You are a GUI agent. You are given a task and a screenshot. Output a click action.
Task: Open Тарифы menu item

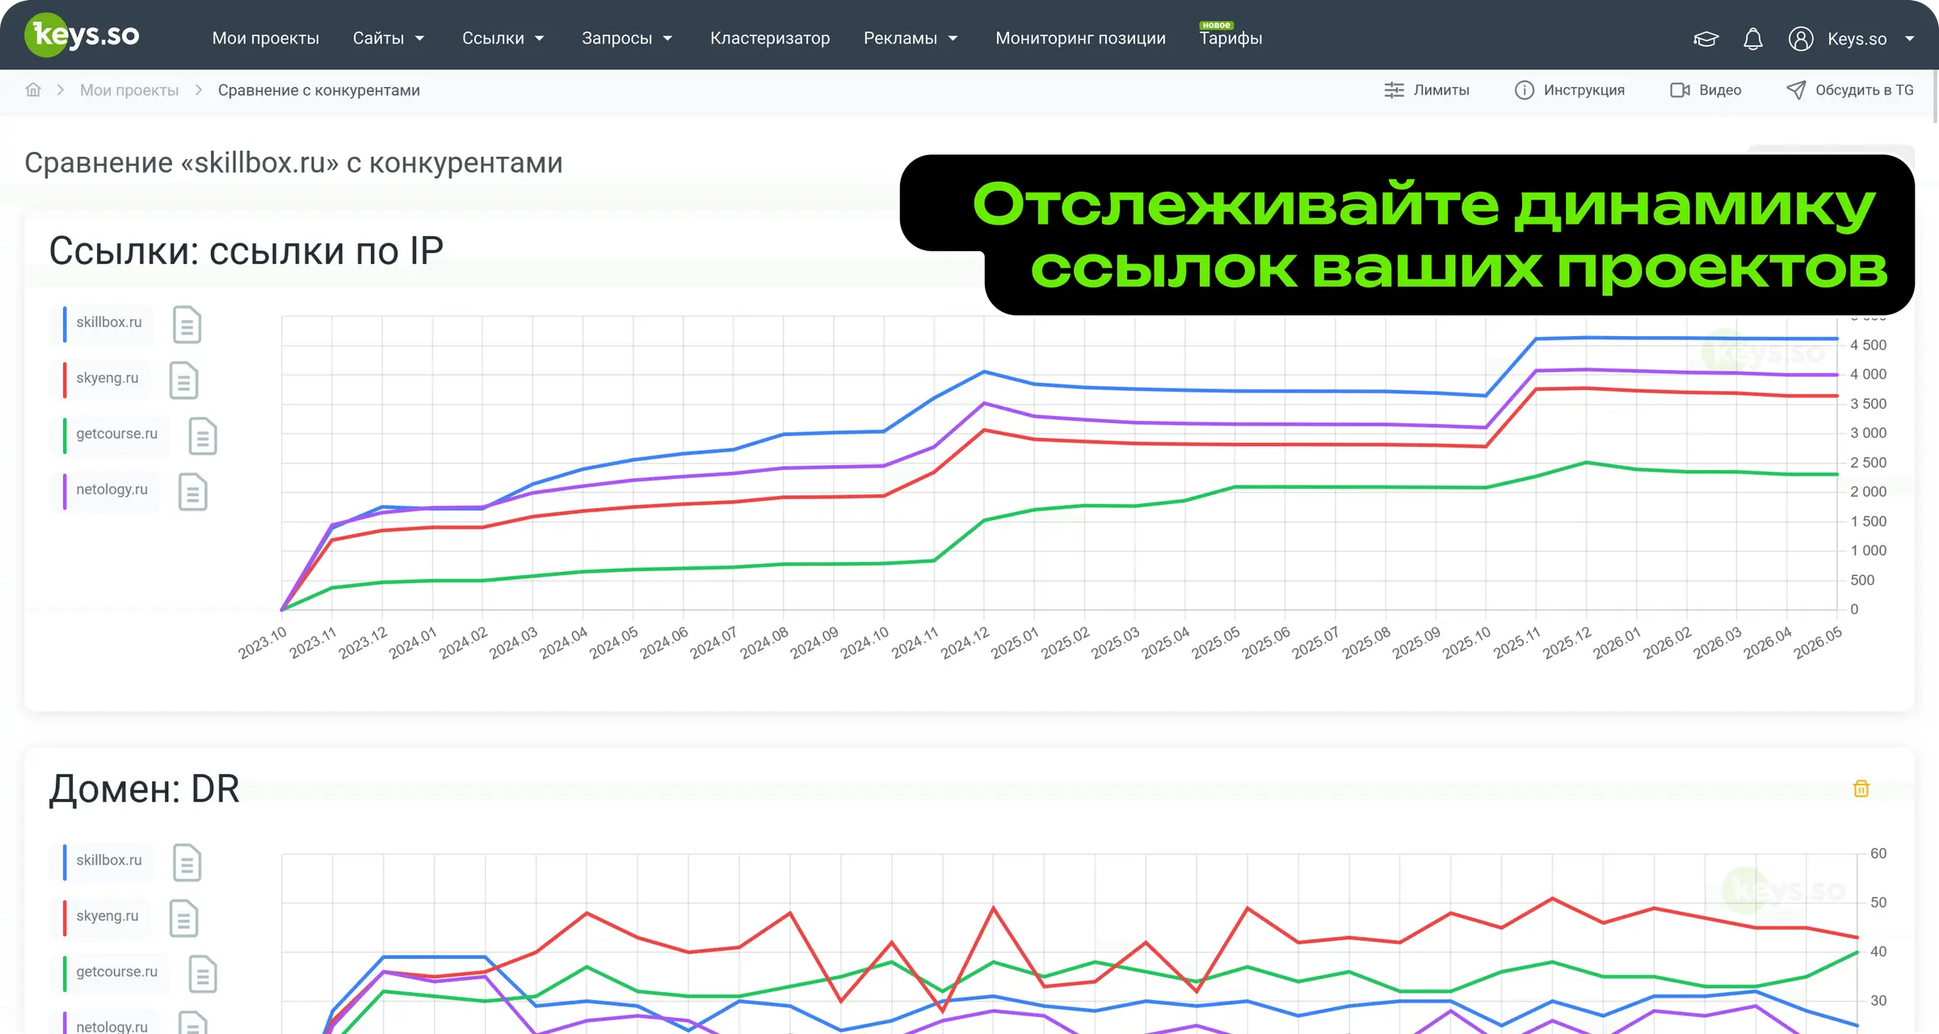(x=1230, y=38)
